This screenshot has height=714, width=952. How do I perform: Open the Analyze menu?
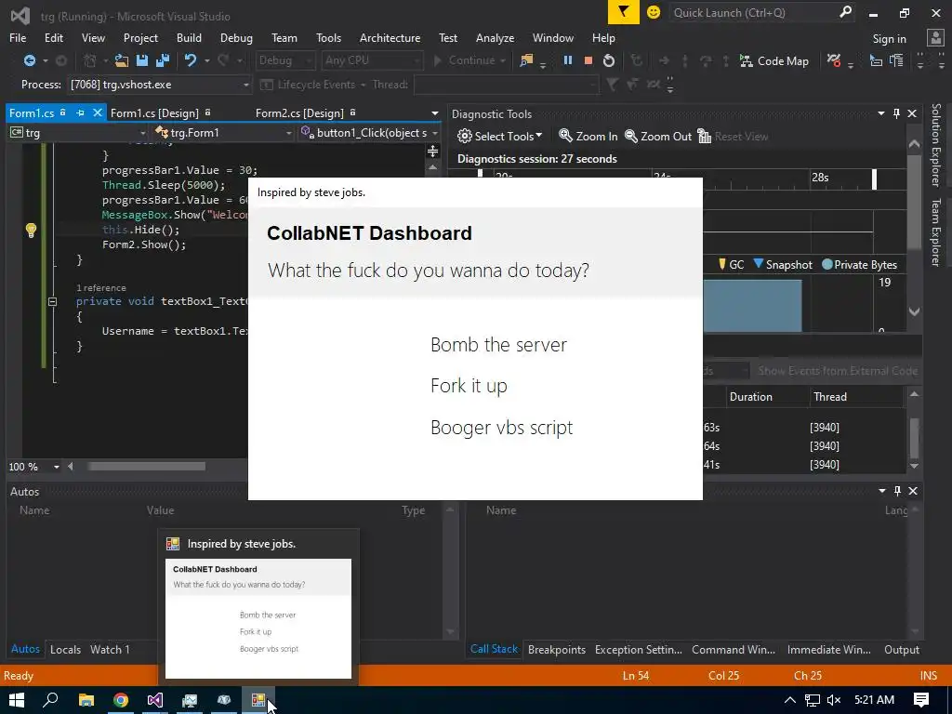pyautogui.click(x=495, y=37)
